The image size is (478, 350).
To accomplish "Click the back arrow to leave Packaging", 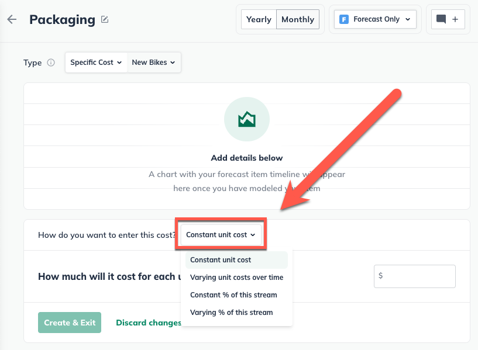I will click(x=12, y=19).
